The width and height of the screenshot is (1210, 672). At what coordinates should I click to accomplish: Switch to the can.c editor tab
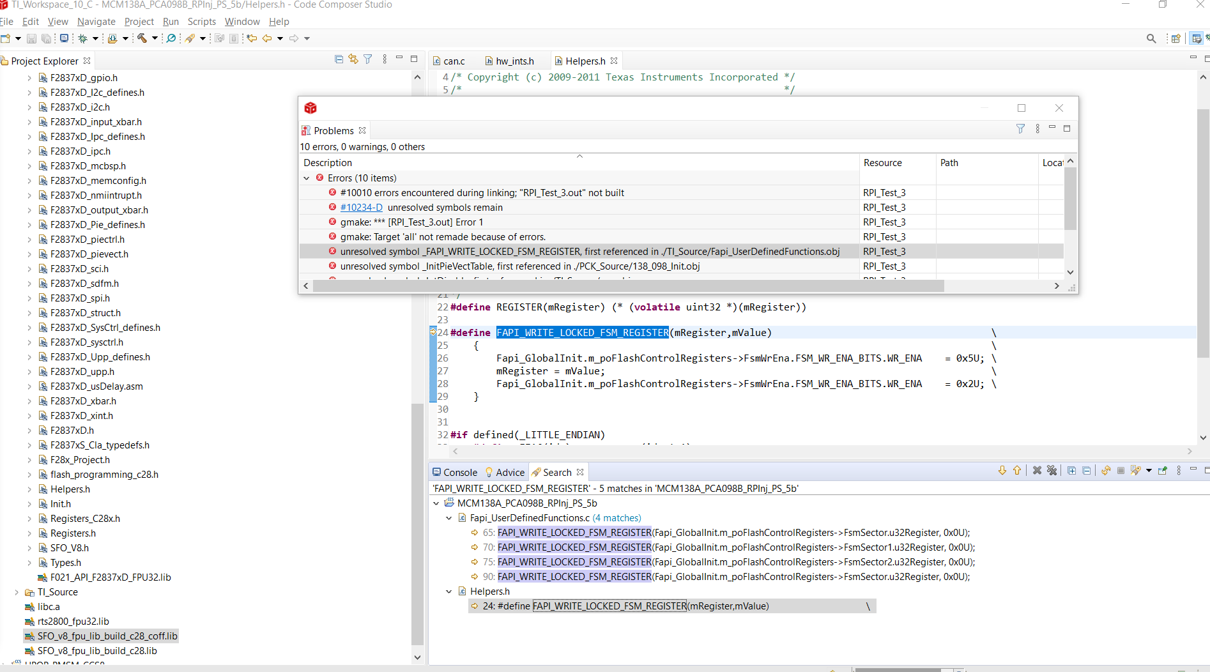(454, 61)
